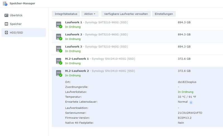
Task: Open the Aktion dropdown menu
Action: 90,14
